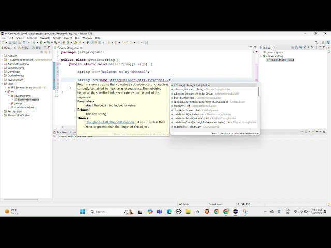
Task: Open the Run menu
Action: (x=77, y=38)
